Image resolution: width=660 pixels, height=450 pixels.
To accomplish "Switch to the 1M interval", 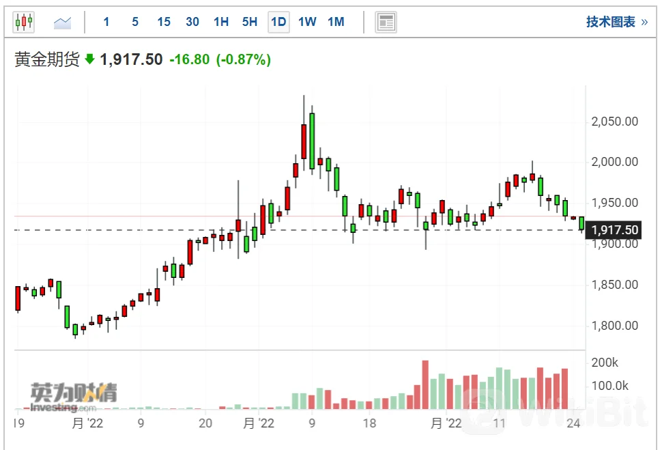I will pos(336,22).
